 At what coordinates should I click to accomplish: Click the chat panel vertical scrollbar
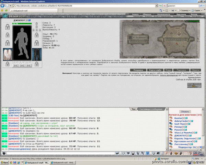click(167, 129)
